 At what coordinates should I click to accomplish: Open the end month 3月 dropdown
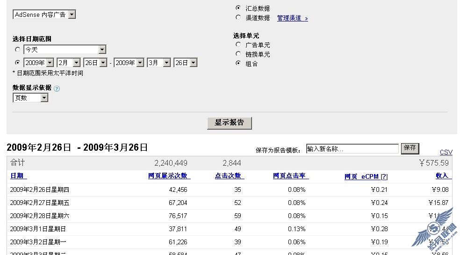(158, 63)
